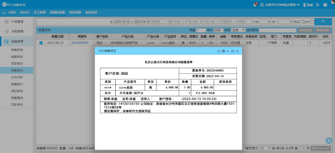Open the 区域 dropdown in filter bar
335x153 pixels.
[x=265, y=22]
